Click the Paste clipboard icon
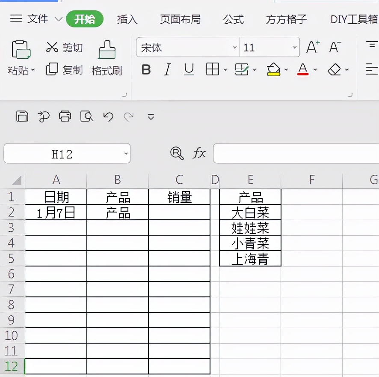Viewport: 379px width, 377px height. (21, 50)
